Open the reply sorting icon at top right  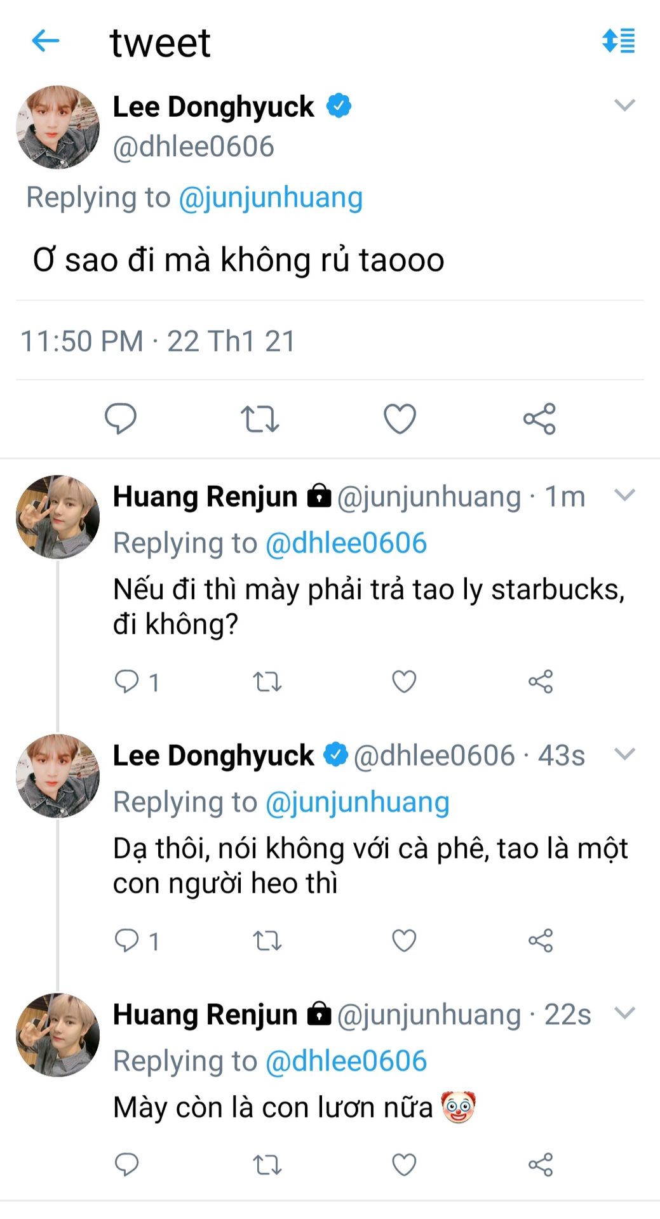pos(618,41)
